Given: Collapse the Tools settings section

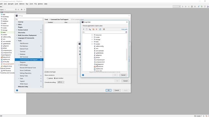Looking at the screenshot, I should pyautogui.click(x=17, y=41).
